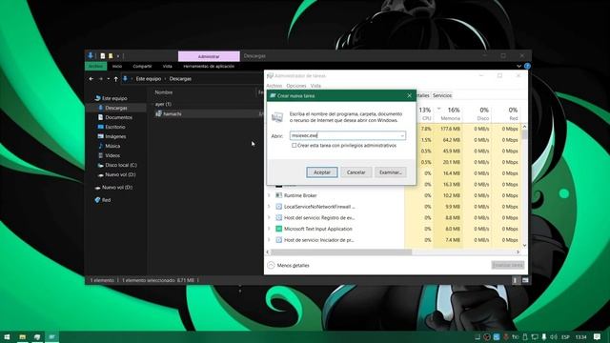Click the Cancelar button in the dialog
Screen dimensions: 610x343
coord(356,172)
